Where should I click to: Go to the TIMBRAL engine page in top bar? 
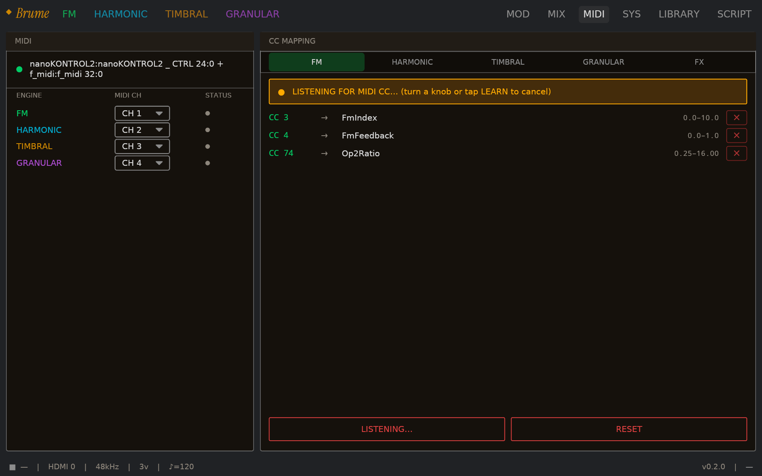coord(187,14)
